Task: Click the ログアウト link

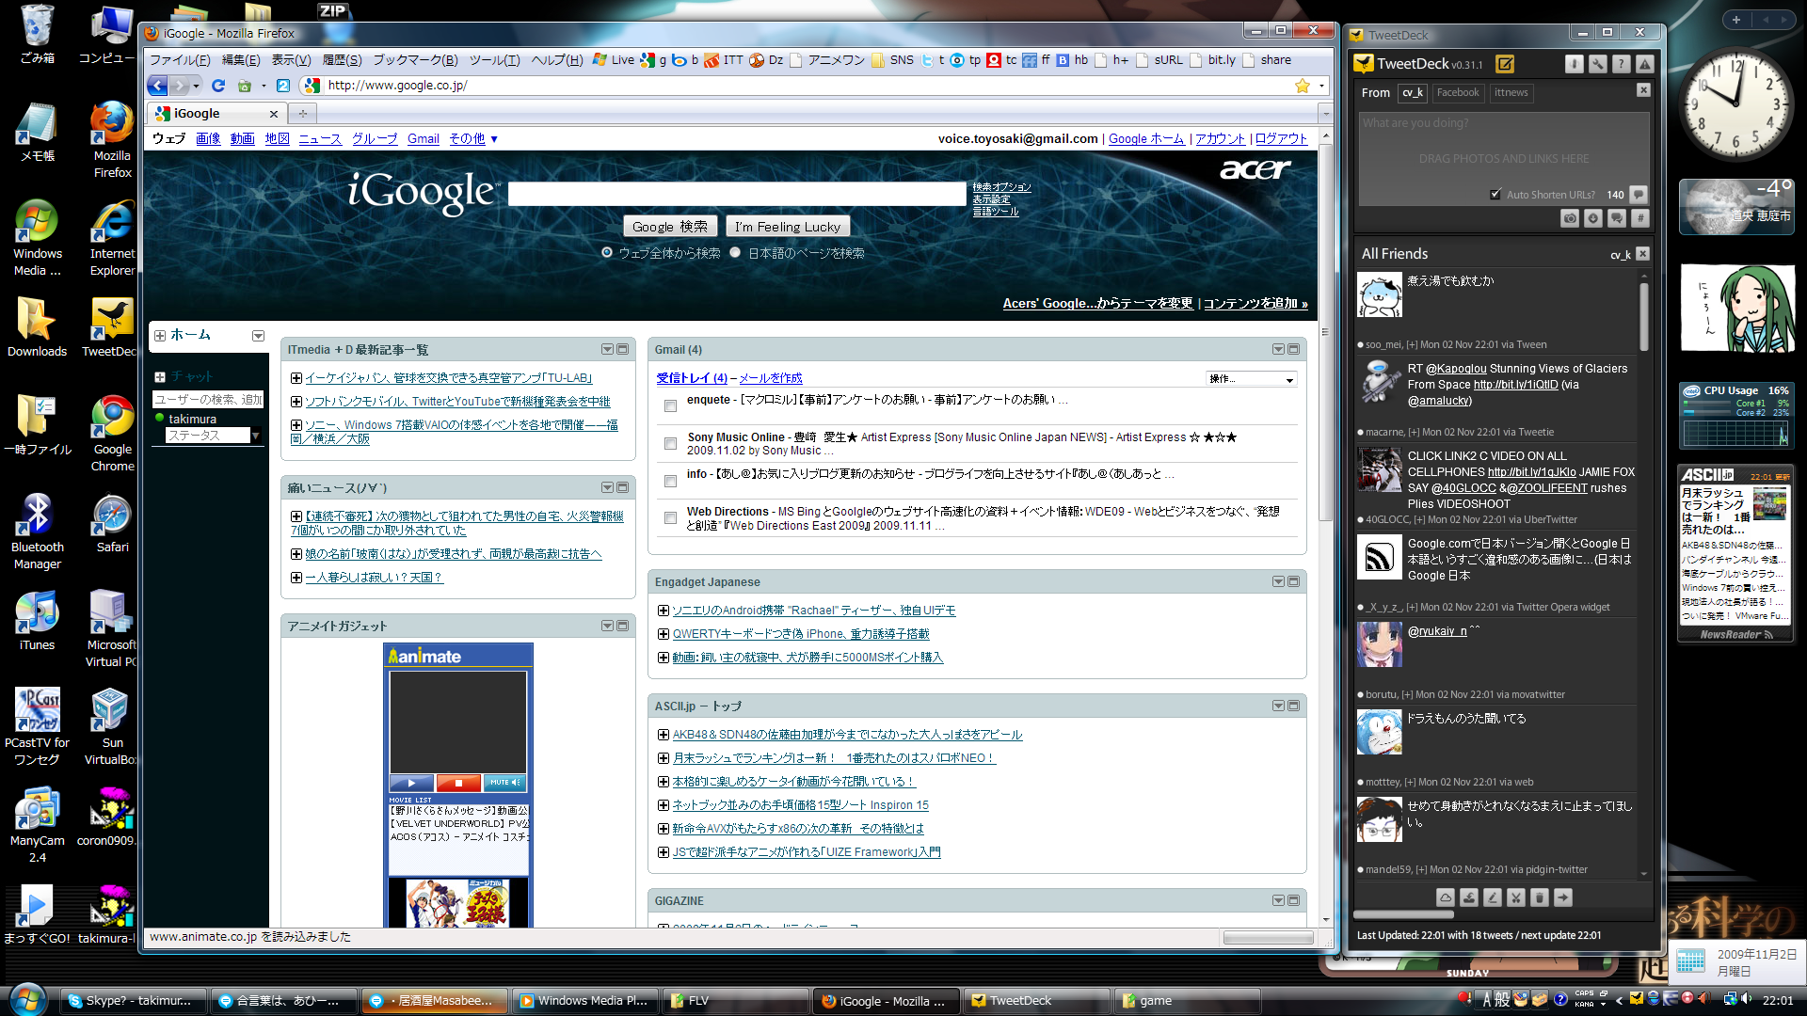Action: tap(1281, 138)
